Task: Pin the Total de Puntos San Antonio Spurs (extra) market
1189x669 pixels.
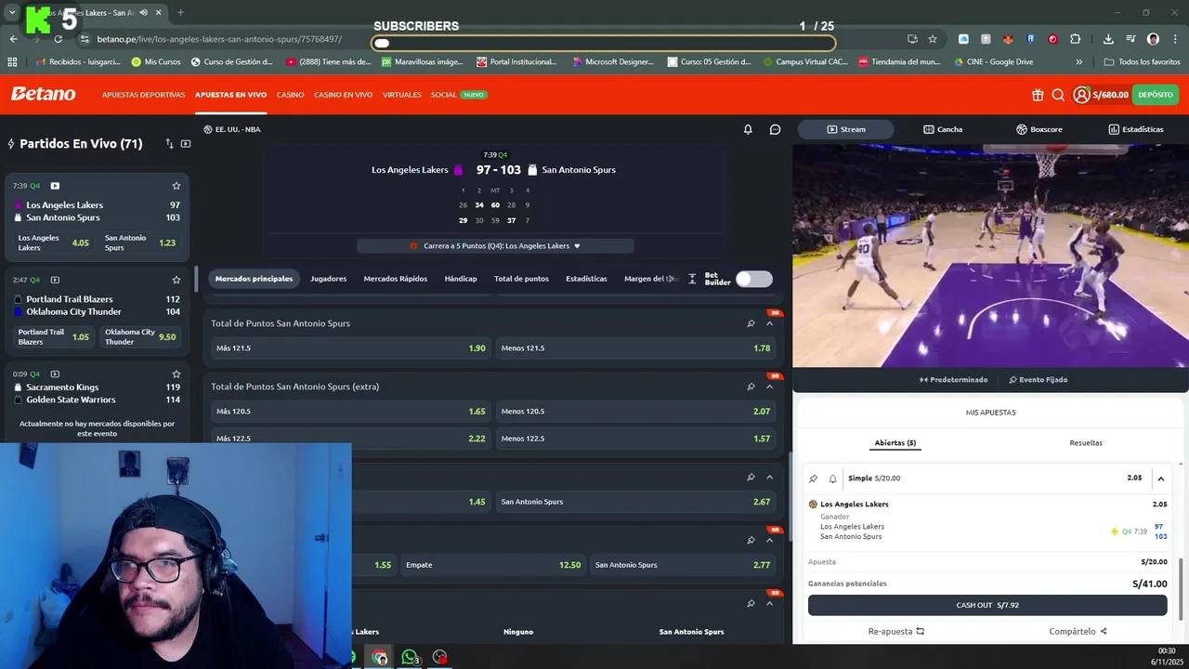Action: 751,387
